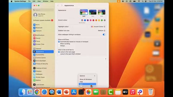
Task: Choose Quit in Dock context menu
Action: pyautogui.click(x=87, y=84)
